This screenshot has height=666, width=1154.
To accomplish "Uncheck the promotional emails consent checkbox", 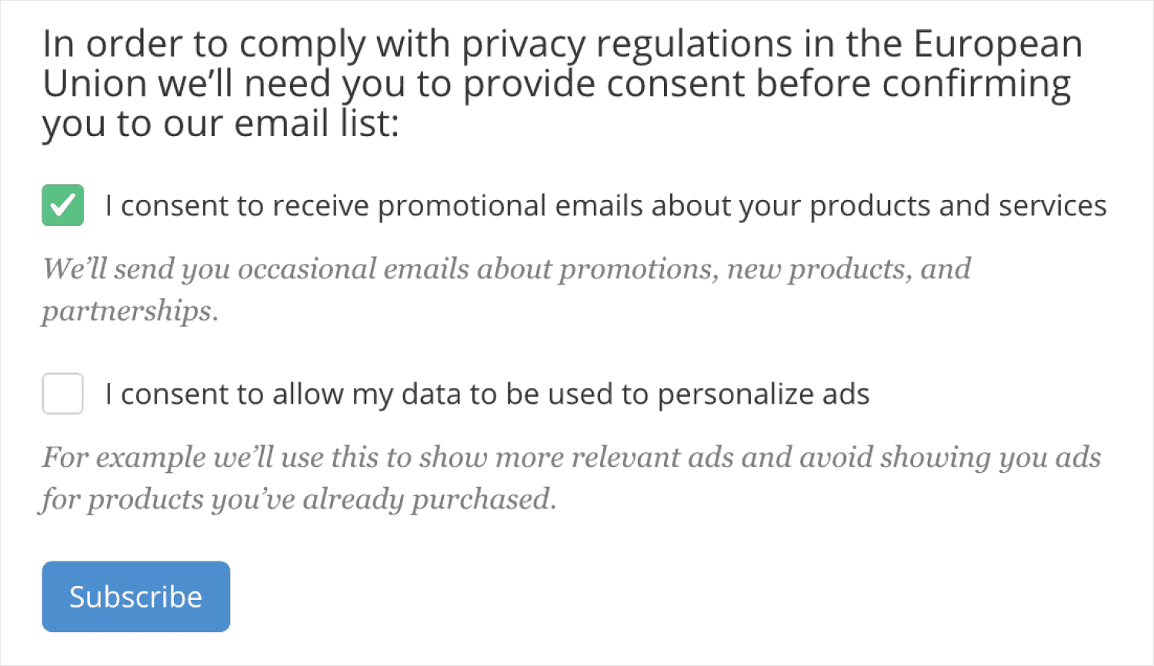I will click(62, 205).
